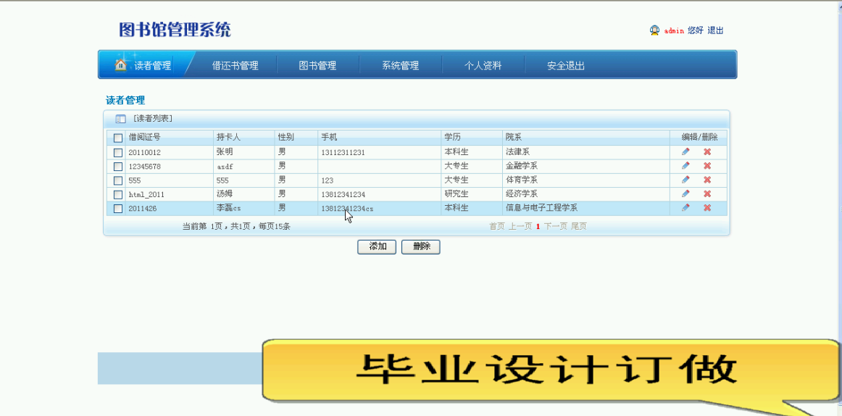Go to the 借还书管理 menu
842x416 pixels.
(x=235, y=66)
